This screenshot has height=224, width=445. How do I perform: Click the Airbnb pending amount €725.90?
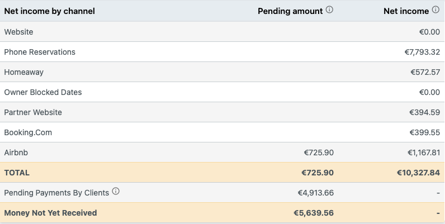coord(319,152)
